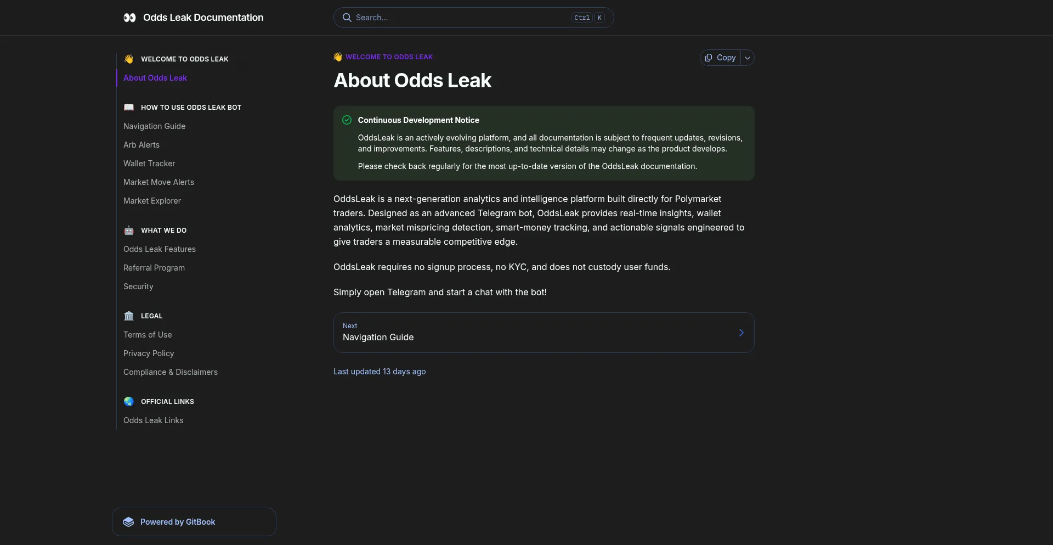The image size is (1053, 545).
Task: Click the GitBook logo icon at bottom left
Action: click(128, 522)
